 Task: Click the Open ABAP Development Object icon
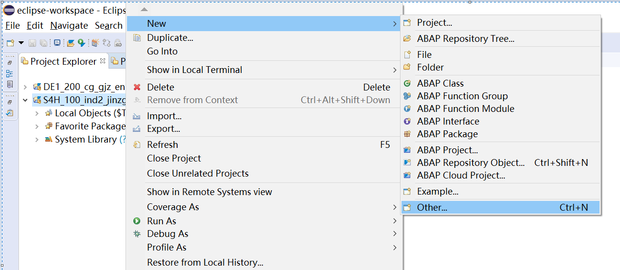(71, 43)
